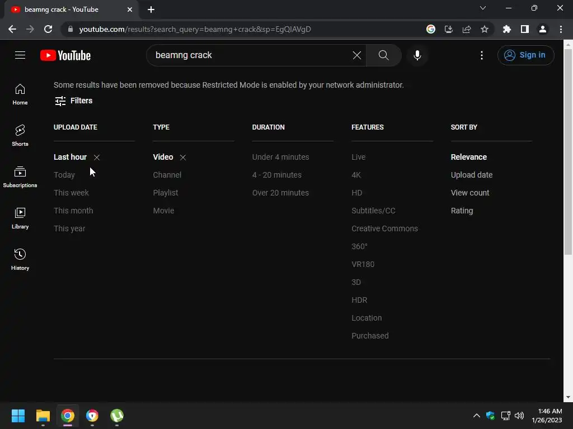Sort results by Upload date
Screen dimensions: 573x429
pos(471,175)
